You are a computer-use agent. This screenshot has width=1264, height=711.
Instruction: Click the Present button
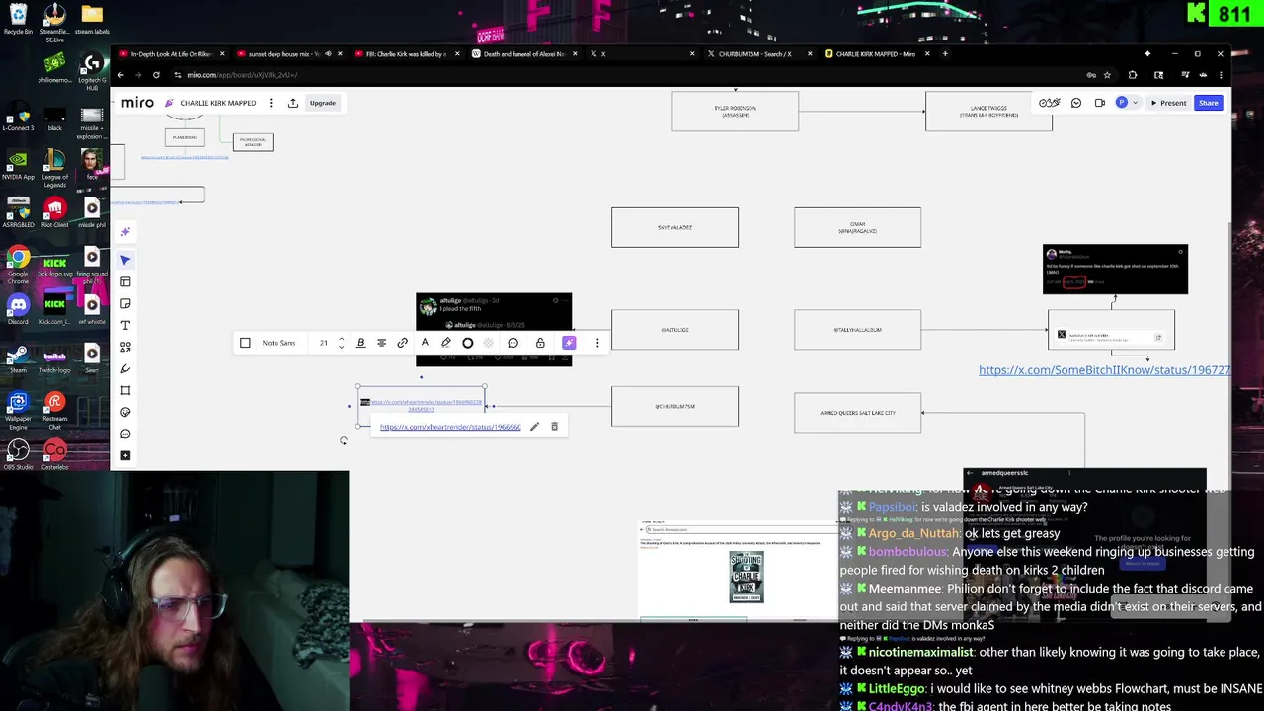pyautogui.click(x=1168, y=103)
